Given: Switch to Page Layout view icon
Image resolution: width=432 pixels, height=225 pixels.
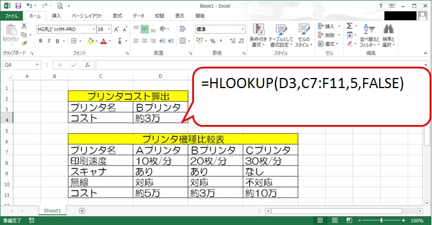Looking at the screenshot, I should (334, 220).
